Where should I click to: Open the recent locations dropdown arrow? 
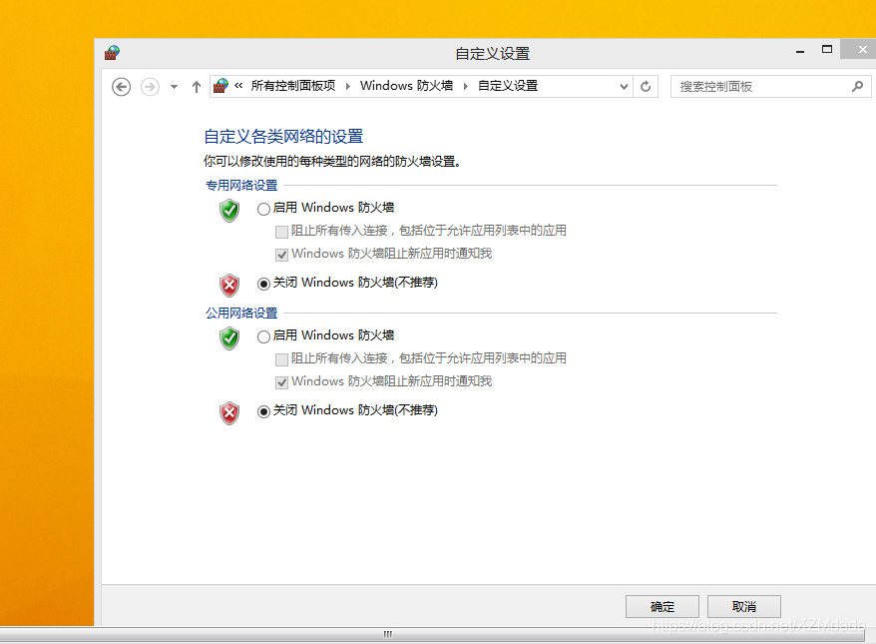174,87
